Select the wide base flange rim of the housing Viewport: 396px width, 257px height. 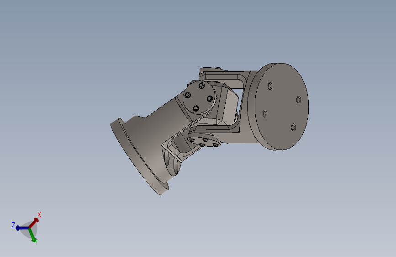click(139, 157)
